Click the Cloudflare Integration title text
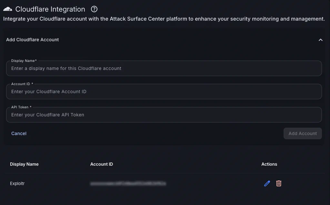Viewport: 330px width, 205px height. (50, 9)
